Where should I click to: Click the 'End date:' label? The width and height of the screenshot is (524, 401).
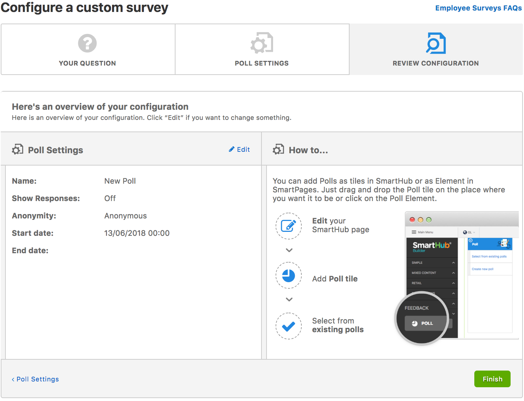click(30, 250)
